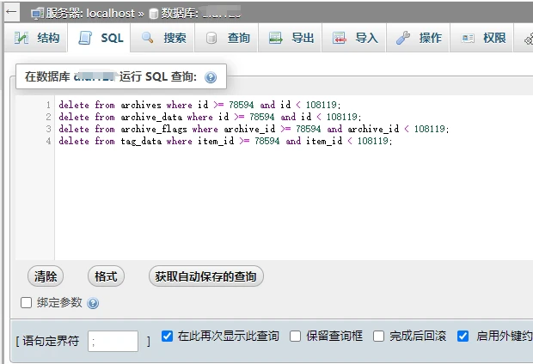533x364 pixels.
Task: Uncheck 在此再次显示此查询 option
Action: click(168, 336)
